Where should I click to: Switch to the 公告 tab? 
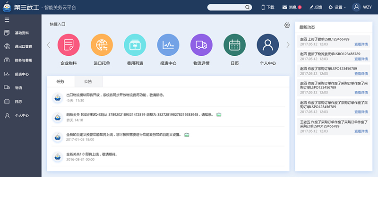pos(88,81)
